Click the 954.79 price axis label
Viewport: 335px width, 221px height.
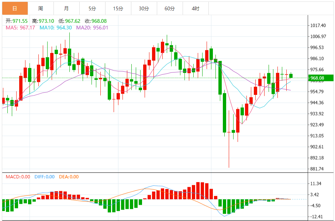317,92
